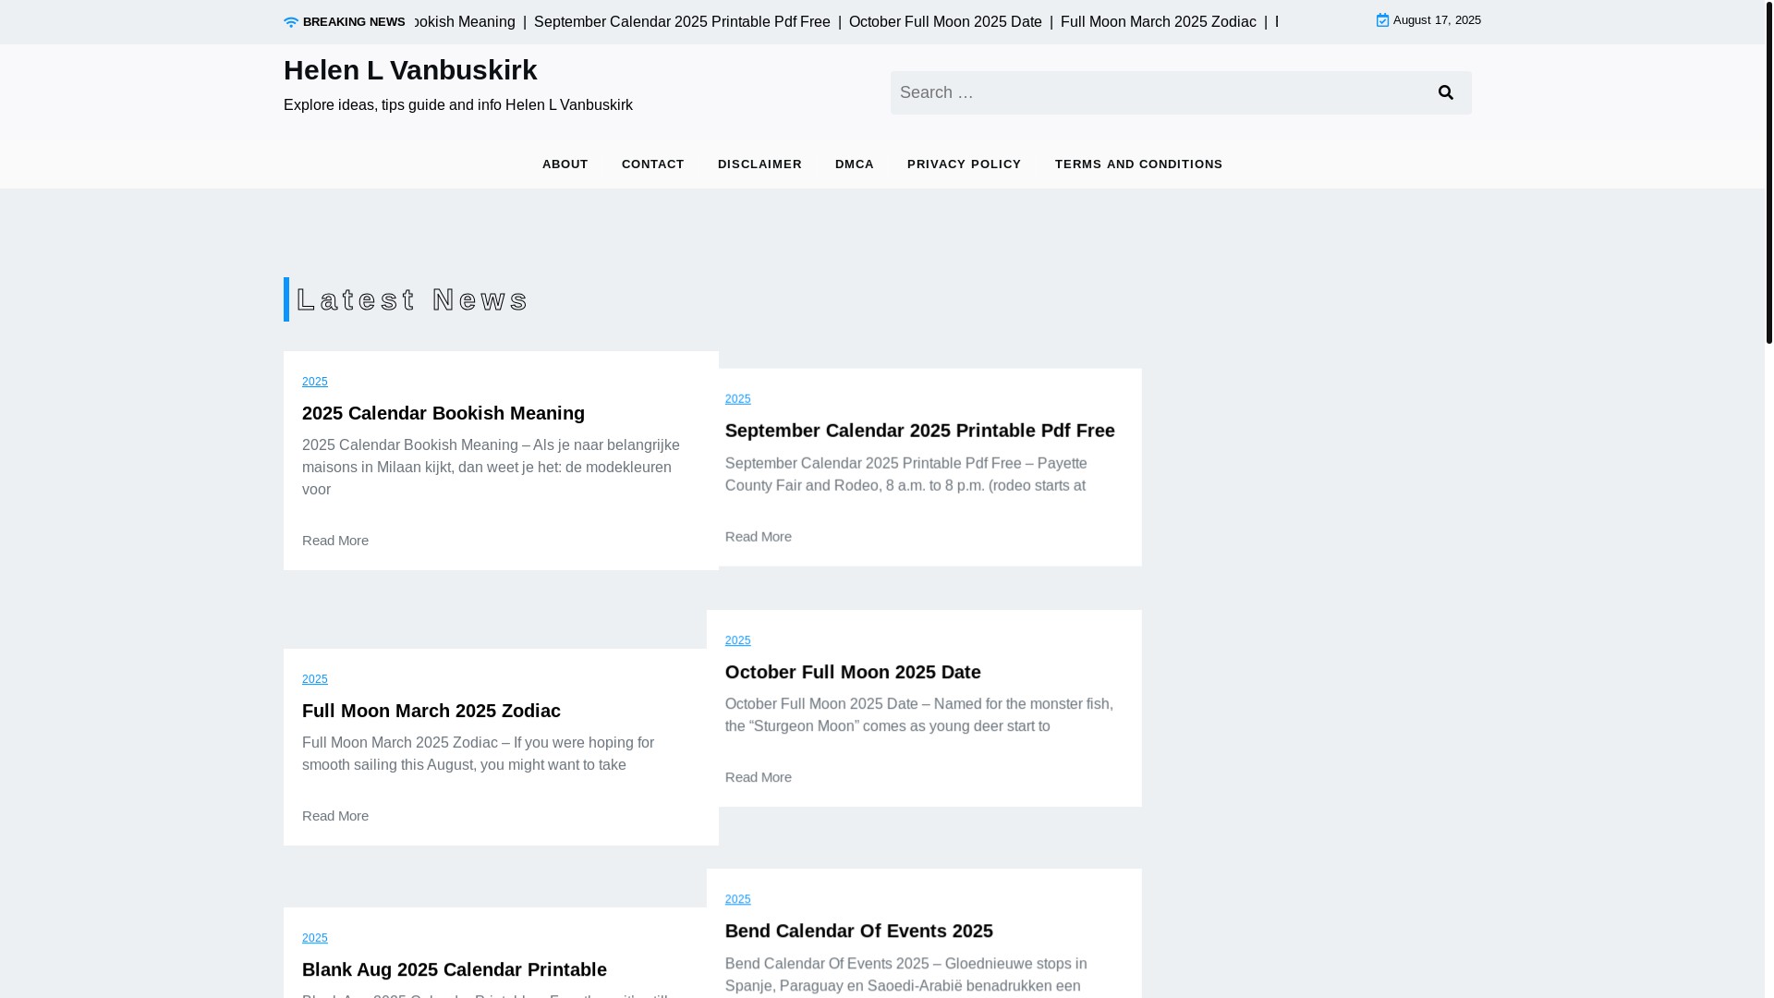Open the October Full Moon 2025 Date article title
The width and height of the screenshot is (1774, 998).
click(x=853, y=672)
